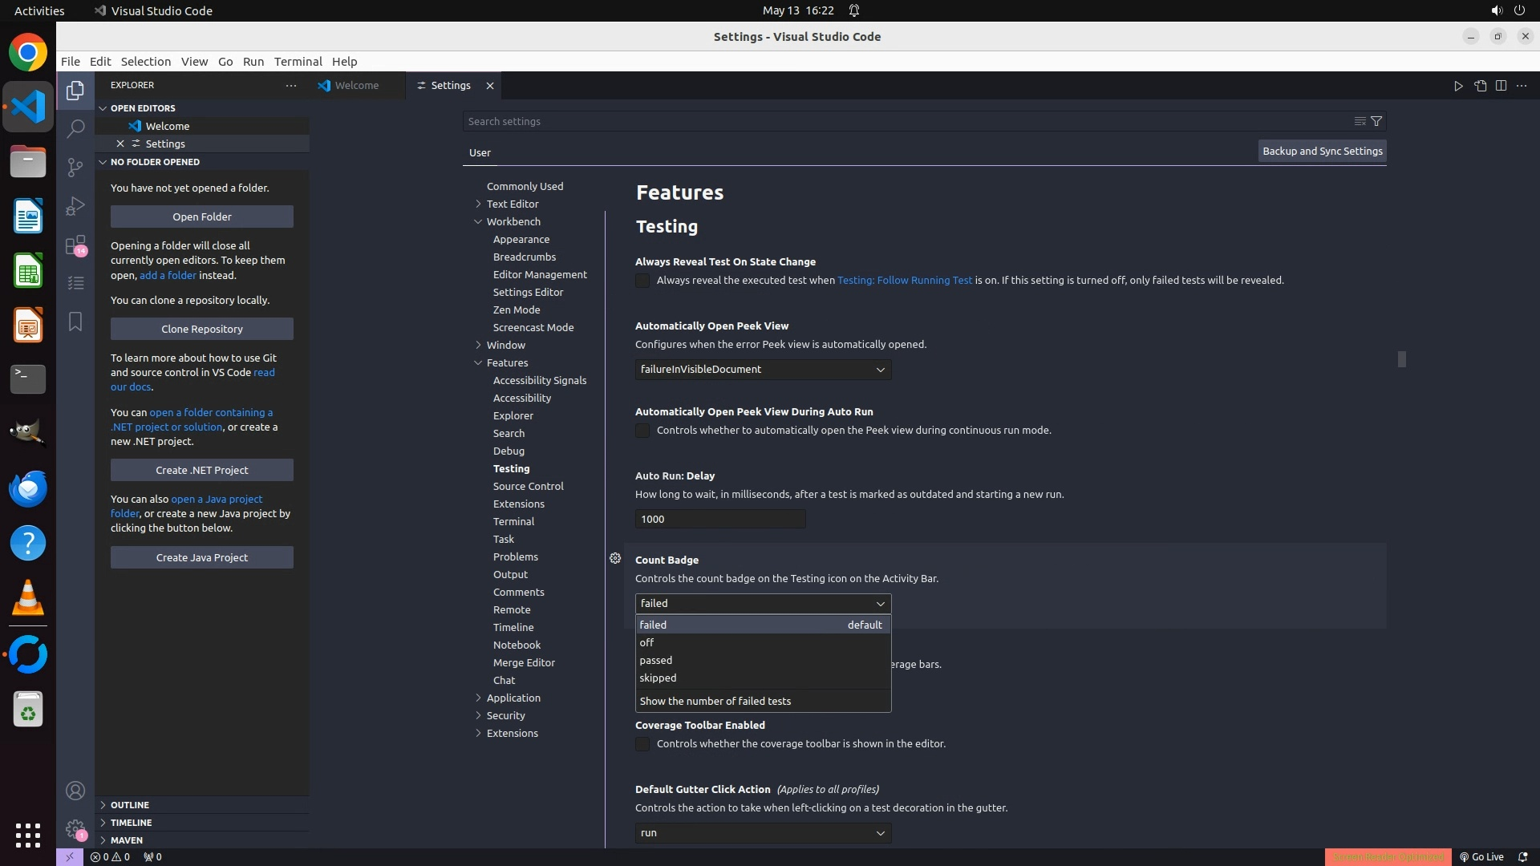1540x866 pixels.
Task: Enable Always Reveal Test On State Change
Action: 642,281
